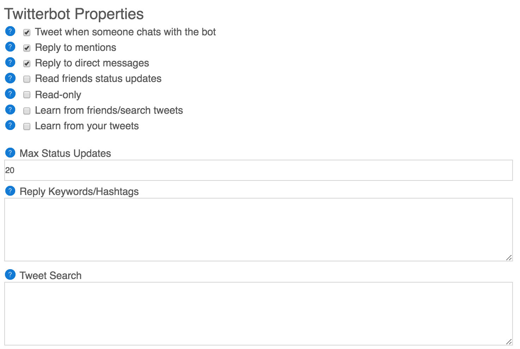This screenshot has width=520, height=349.
Task: Enable Read friends status updates checkbox
Action: click(27, 79)
